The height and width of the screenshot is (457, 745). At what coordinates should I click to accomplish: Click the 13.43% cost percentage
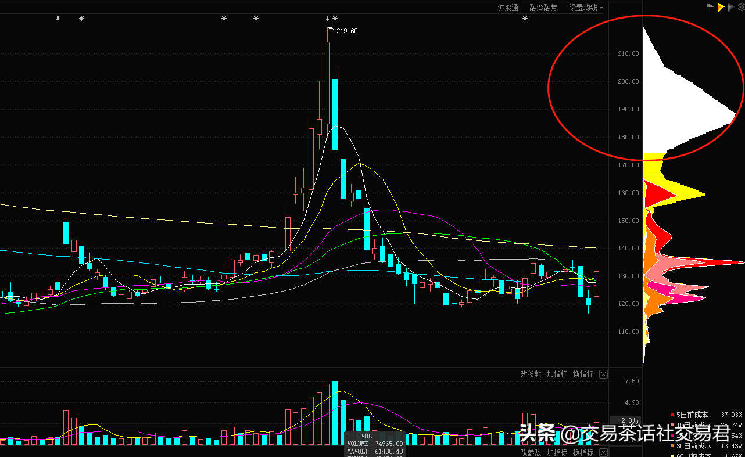732,446
